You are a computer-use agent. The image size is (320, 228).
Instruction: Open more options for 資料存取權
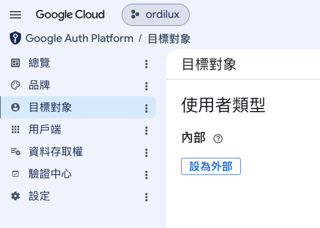pyautogui.click(x=146, y=153)
